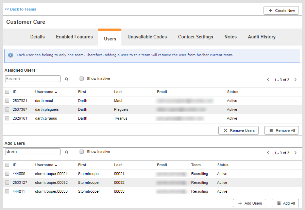The width and height of the screenshot is (305, 210).
Task: Click the Remove All button
Action: tap(282, 130)
